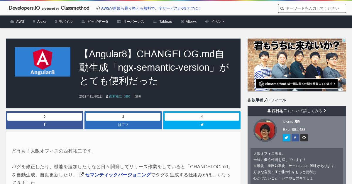
Task: Click the RANK 89 text
Action: pyautogui.click(x=291, y=122)
